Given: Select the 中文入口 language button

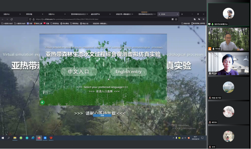Looking at the screenshot, I should (79, 72).
